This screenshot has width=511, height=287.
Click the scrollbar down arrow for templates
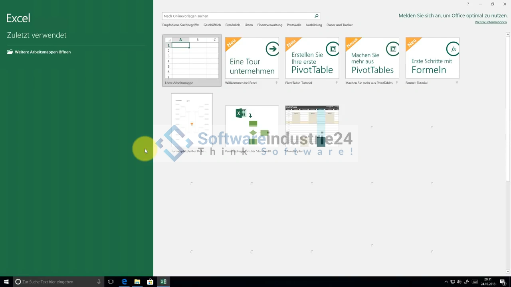508,272
